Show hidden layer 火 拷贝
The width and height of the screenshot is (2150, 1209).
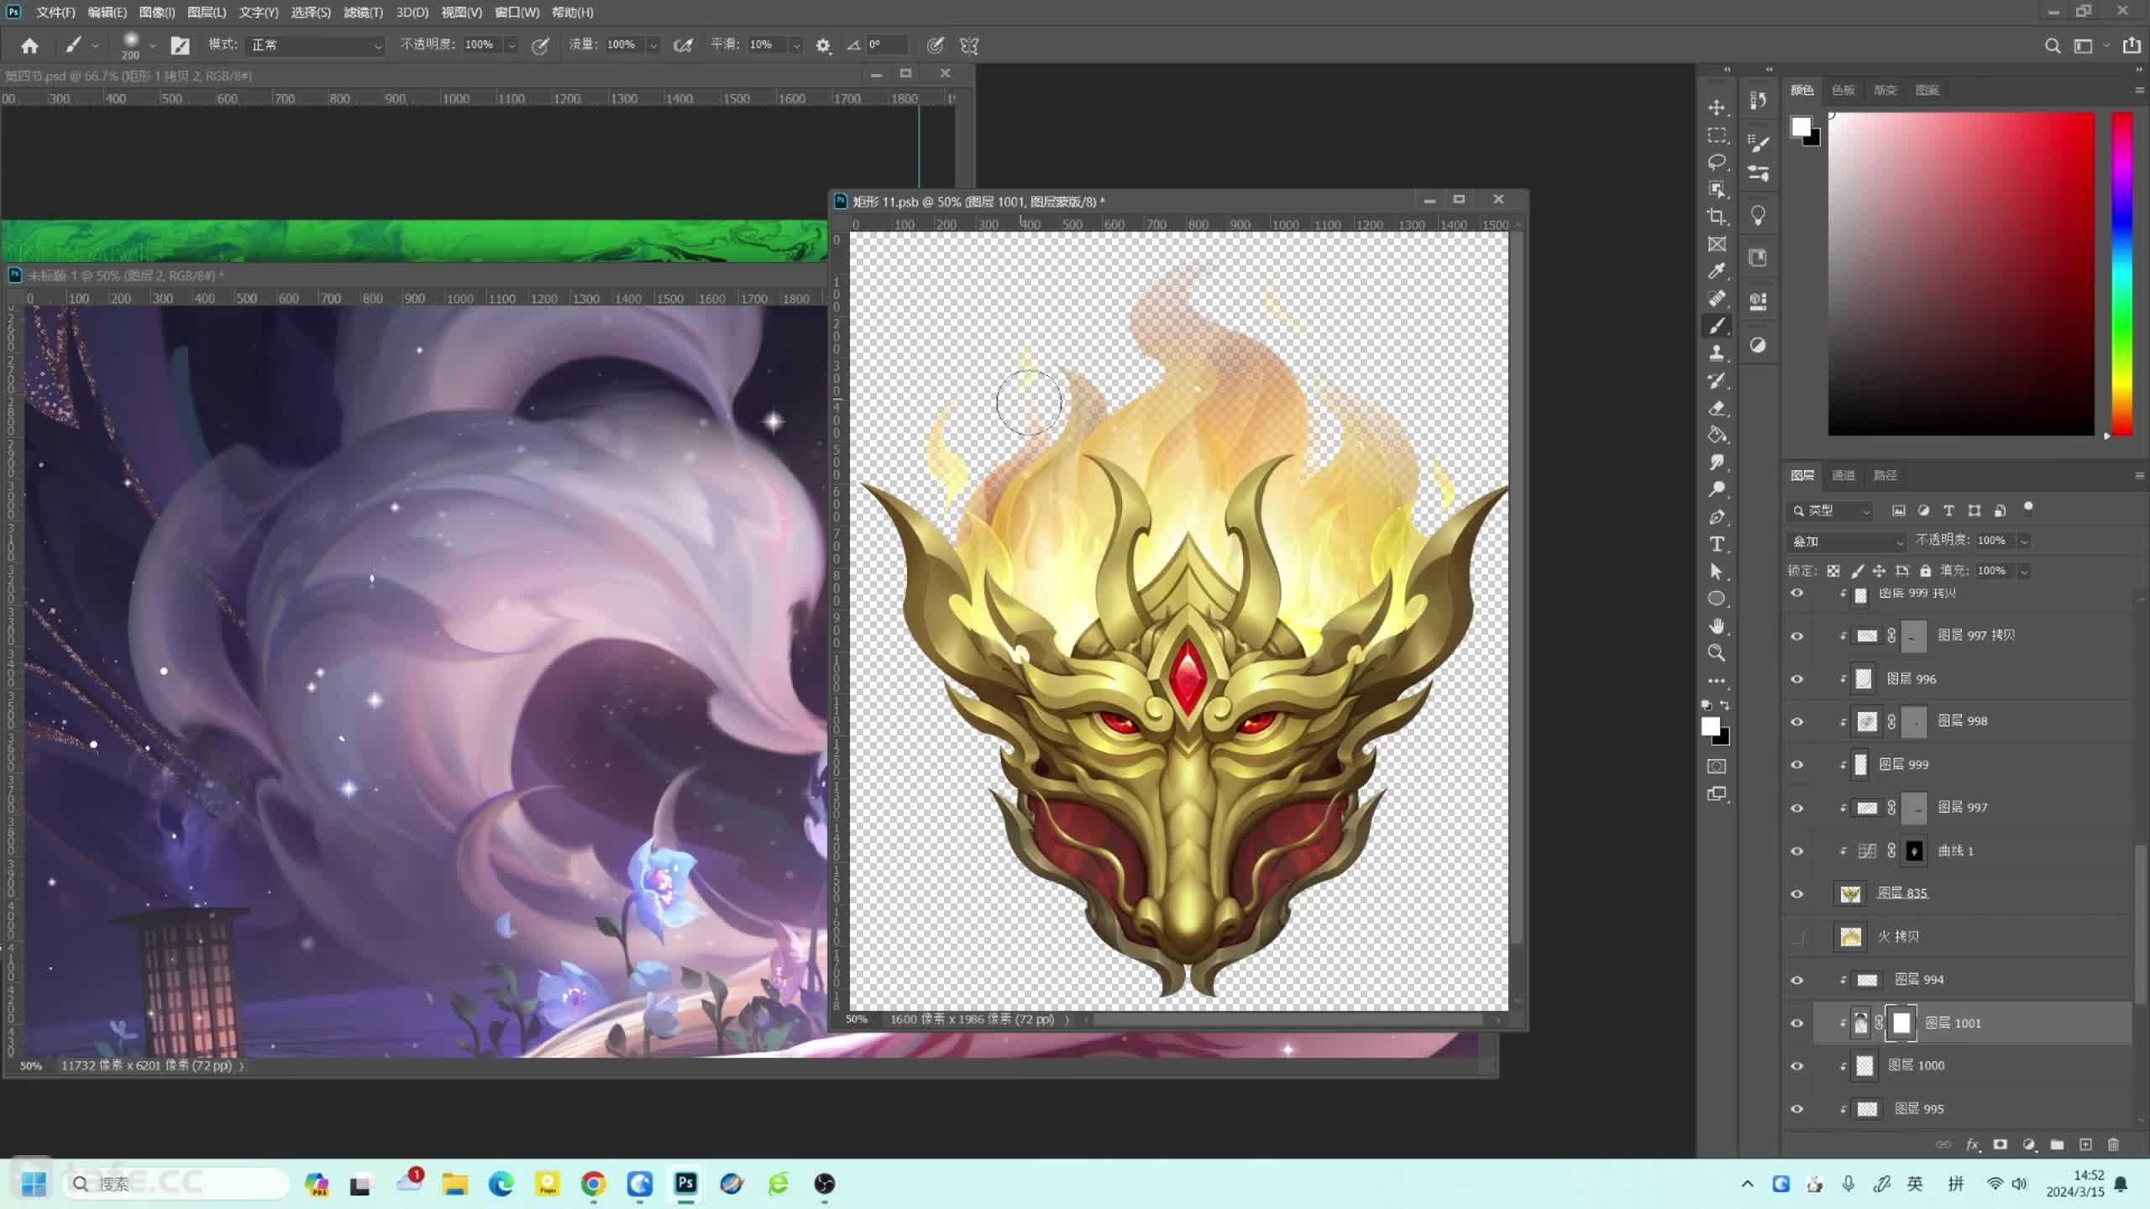point(1797,937)
